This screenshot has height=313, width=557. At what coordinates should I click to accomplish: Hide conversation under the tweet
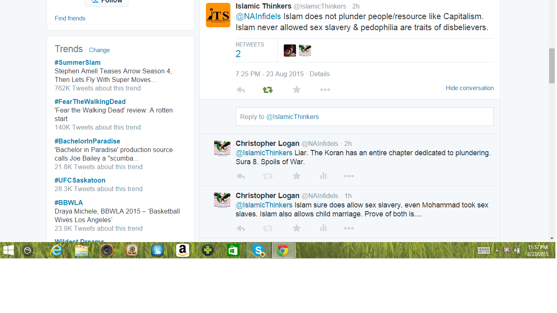470,88
